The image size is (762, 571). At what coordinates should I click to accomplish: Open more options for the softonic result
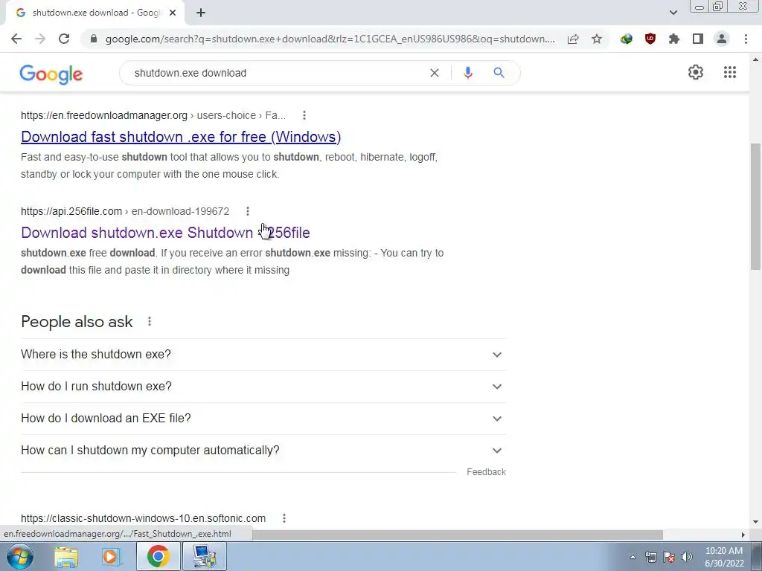point(284,518)
